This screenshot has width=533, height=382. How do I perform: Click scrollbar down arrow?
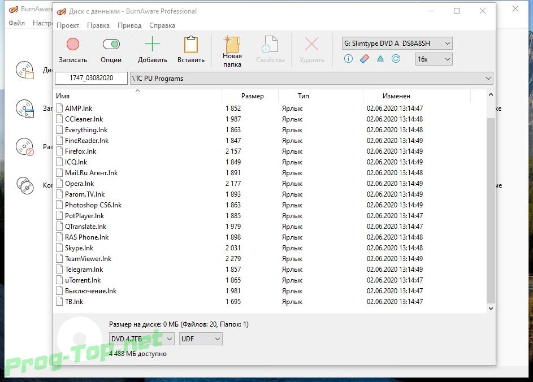point(491,308)
